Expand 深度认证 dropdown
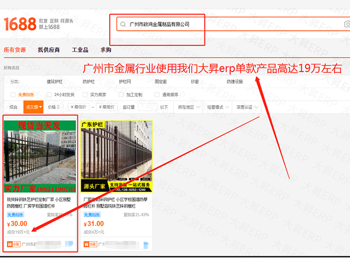 [247, 107]
